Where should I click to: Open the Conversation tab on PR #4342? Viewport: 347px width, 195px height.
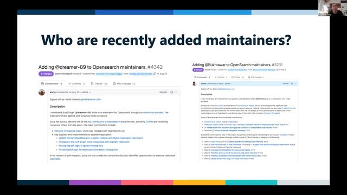(x=52, y=83)
